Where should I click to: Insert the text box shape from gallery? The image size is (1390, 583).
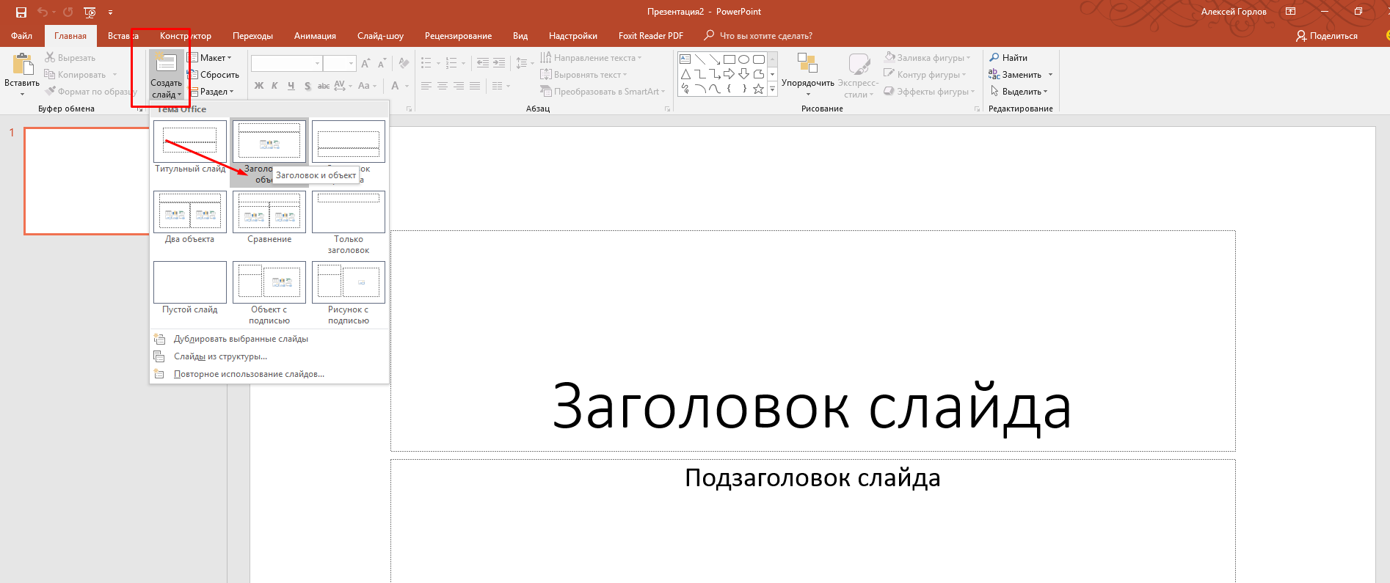click(685, 59)
